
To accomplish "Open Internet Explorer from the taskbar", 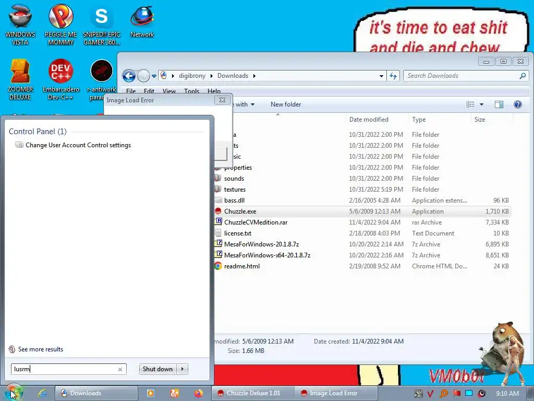I will click(x=42, y=393).
